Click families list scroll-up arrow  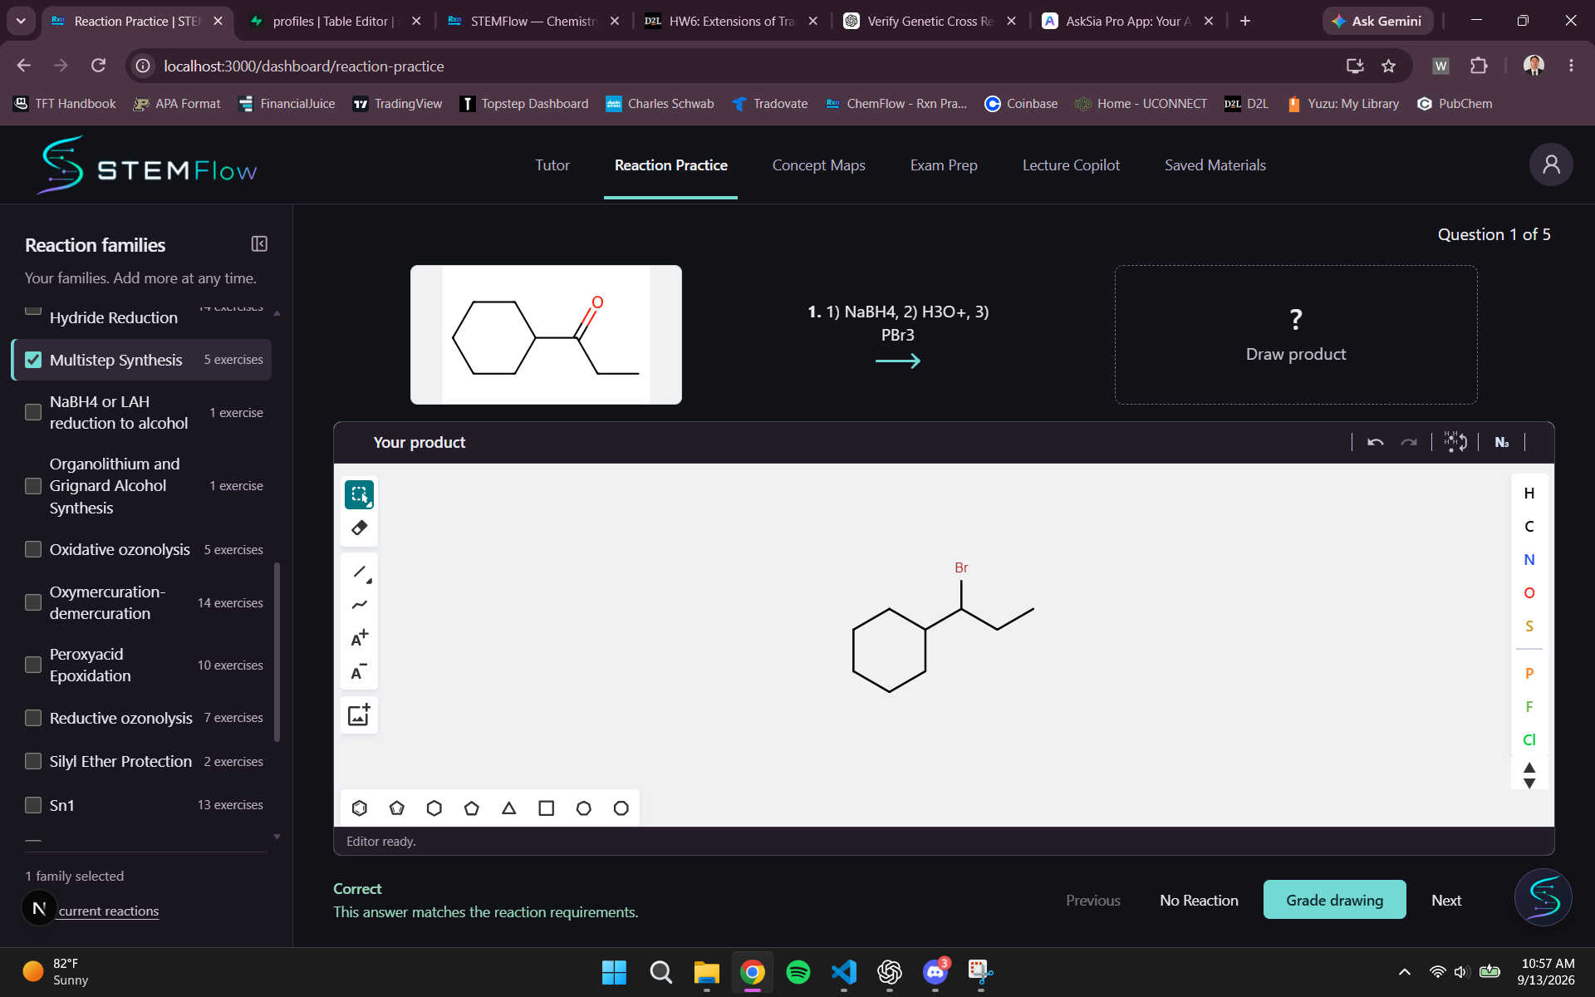pyautogui.click(x=277, y=313)
